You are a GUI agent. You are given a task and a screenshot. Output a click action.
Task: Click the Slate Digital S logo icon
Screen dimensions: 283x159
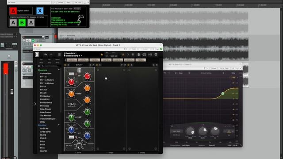pyautogui.click(x=37, y=54)
